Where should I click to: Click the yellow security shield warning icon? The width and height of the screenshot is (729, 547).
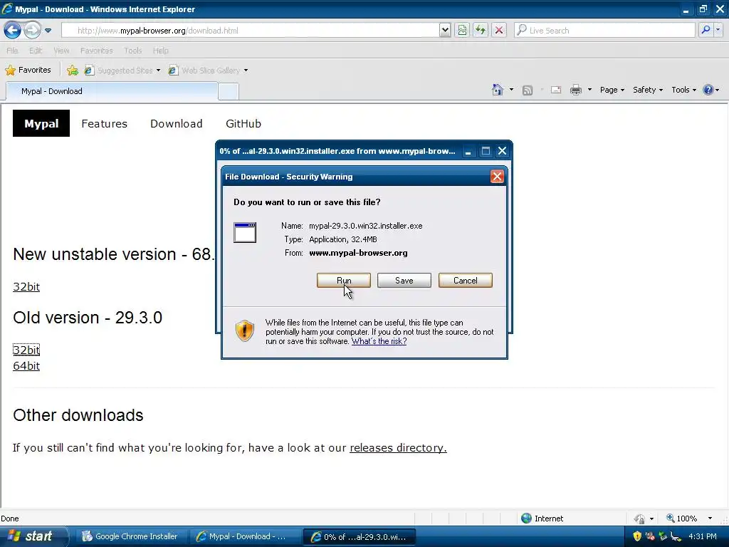(245, 331)
